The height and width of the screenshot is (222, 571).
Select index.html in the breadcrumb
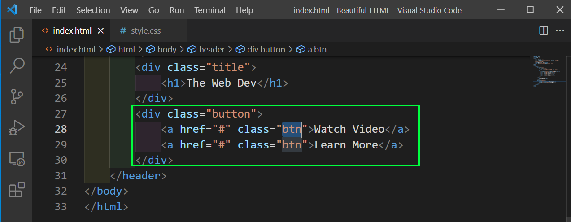point(70,49)
